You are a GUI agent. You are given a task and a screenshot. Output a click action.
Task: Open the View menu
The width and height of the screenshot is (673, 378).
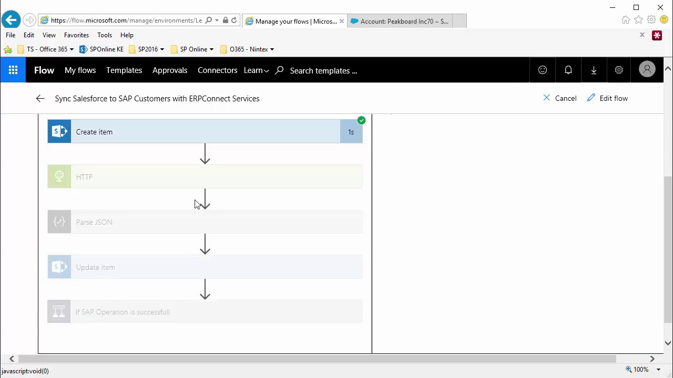(49, 35)
